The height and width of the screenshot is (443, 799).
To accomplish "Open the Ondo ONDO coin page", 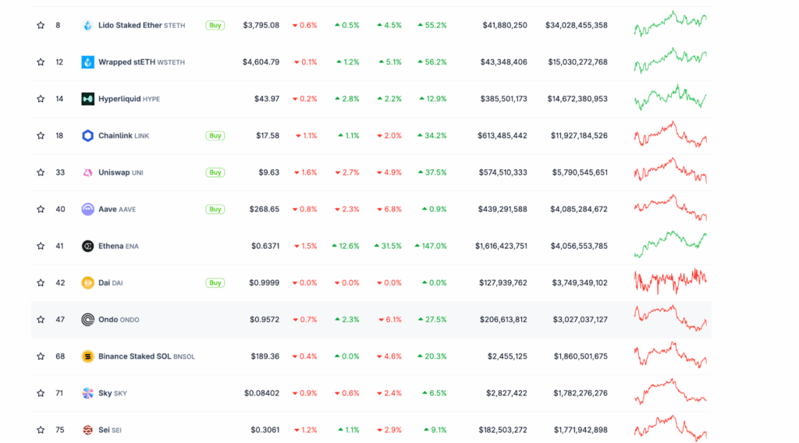I will click(119, 320).
